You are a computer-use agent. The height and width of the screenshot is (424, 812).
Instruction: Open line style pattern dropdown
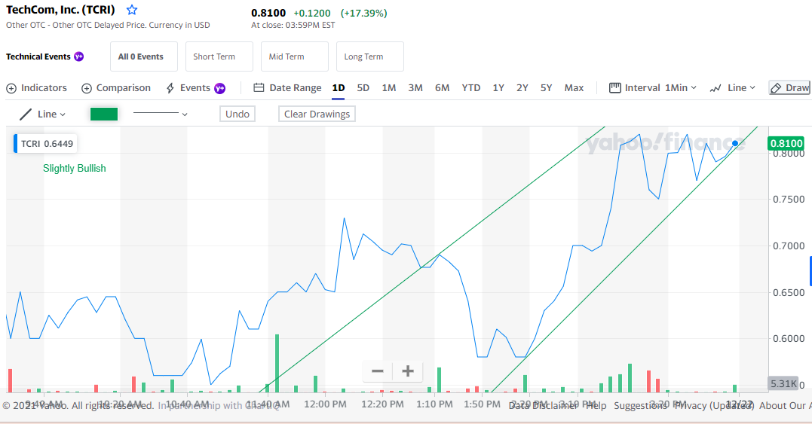[160, 114]
